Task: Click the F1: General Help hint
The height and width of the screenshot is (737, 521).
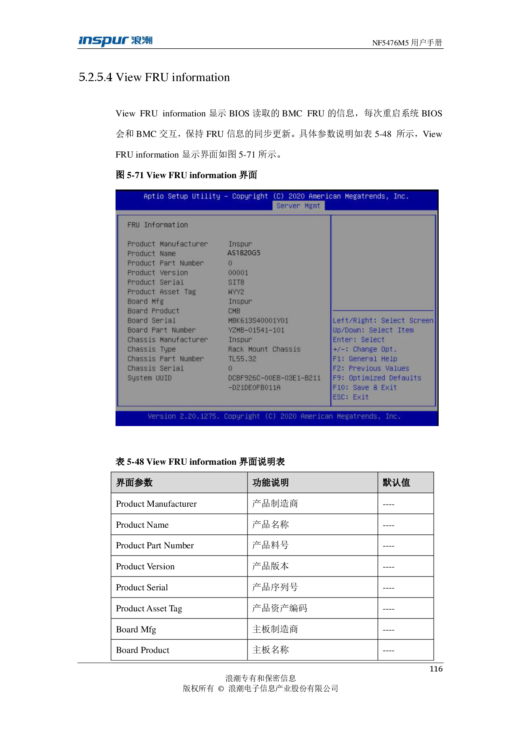Action: [365, 359]
